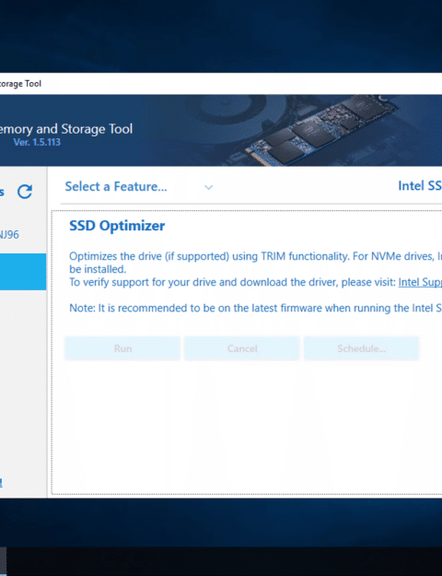Image resolution: width=442 pixels, height=576 pixels.
Task: Open the Schedule... dialog button
Action: point(361,348)
